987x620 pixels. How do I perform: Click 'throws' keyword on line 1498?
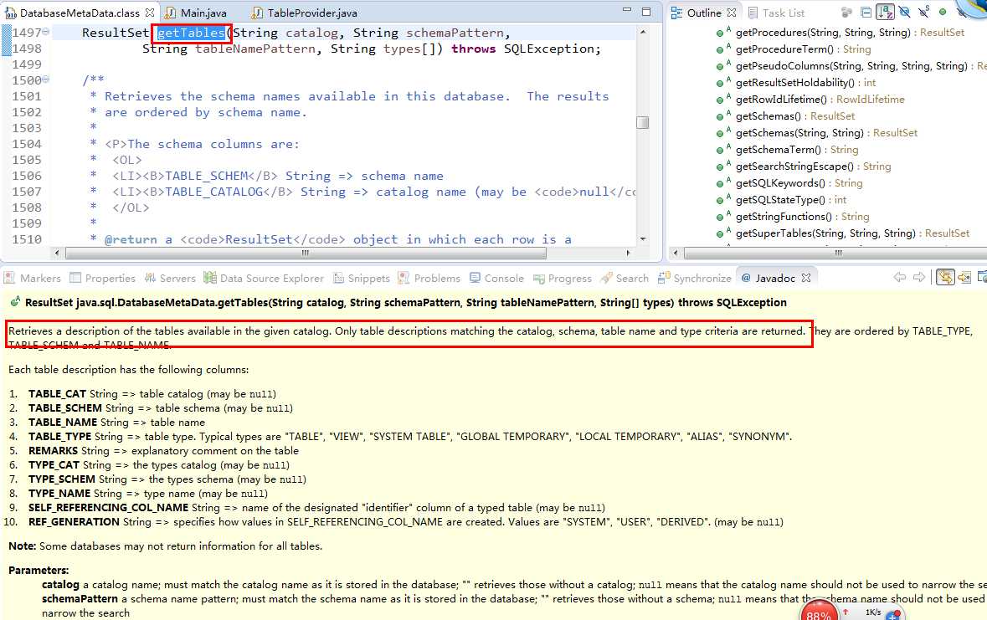[473, 49]
